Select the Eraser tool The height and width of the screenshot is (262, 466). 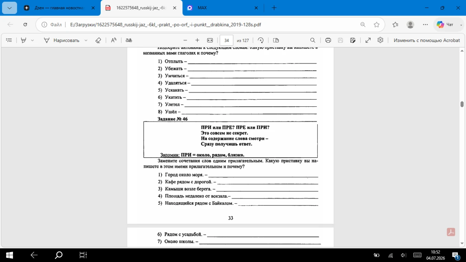98,40
